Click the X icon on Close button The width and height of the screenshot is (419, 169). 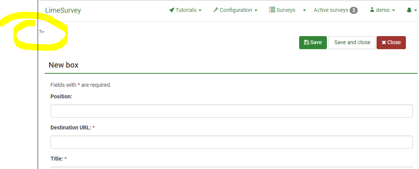click(x=384, y=43)
